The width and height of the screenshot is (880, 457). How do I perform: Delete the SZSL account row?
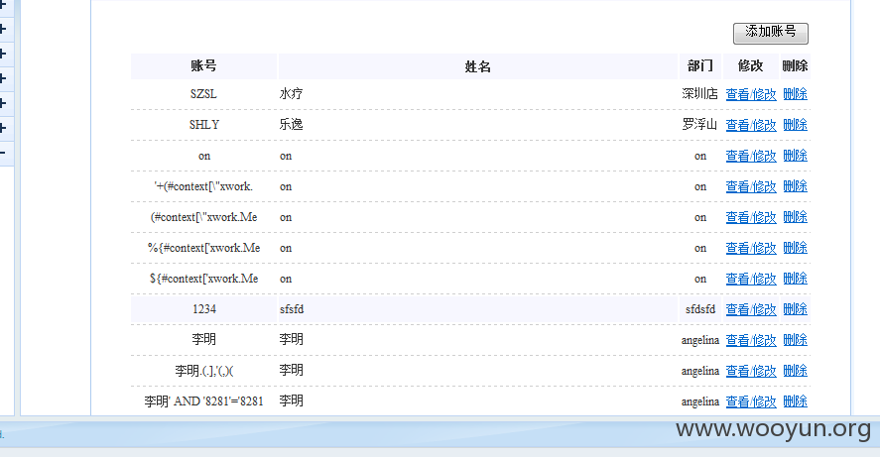796,94
